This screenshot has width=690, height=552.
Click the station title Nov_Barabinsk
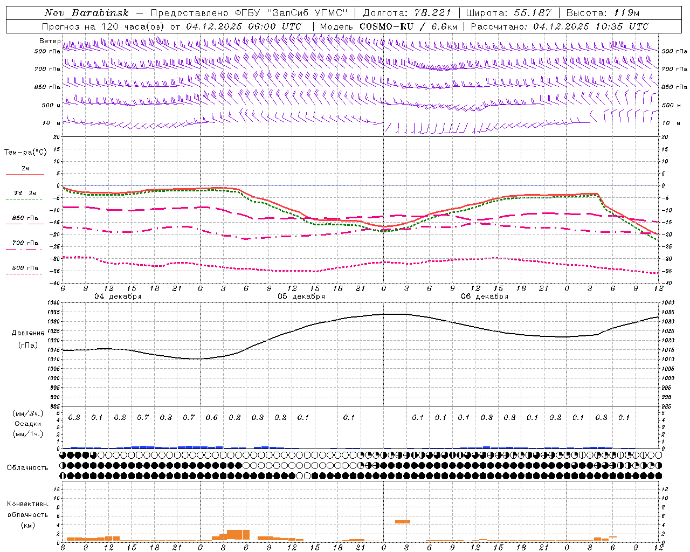[87, 13]
